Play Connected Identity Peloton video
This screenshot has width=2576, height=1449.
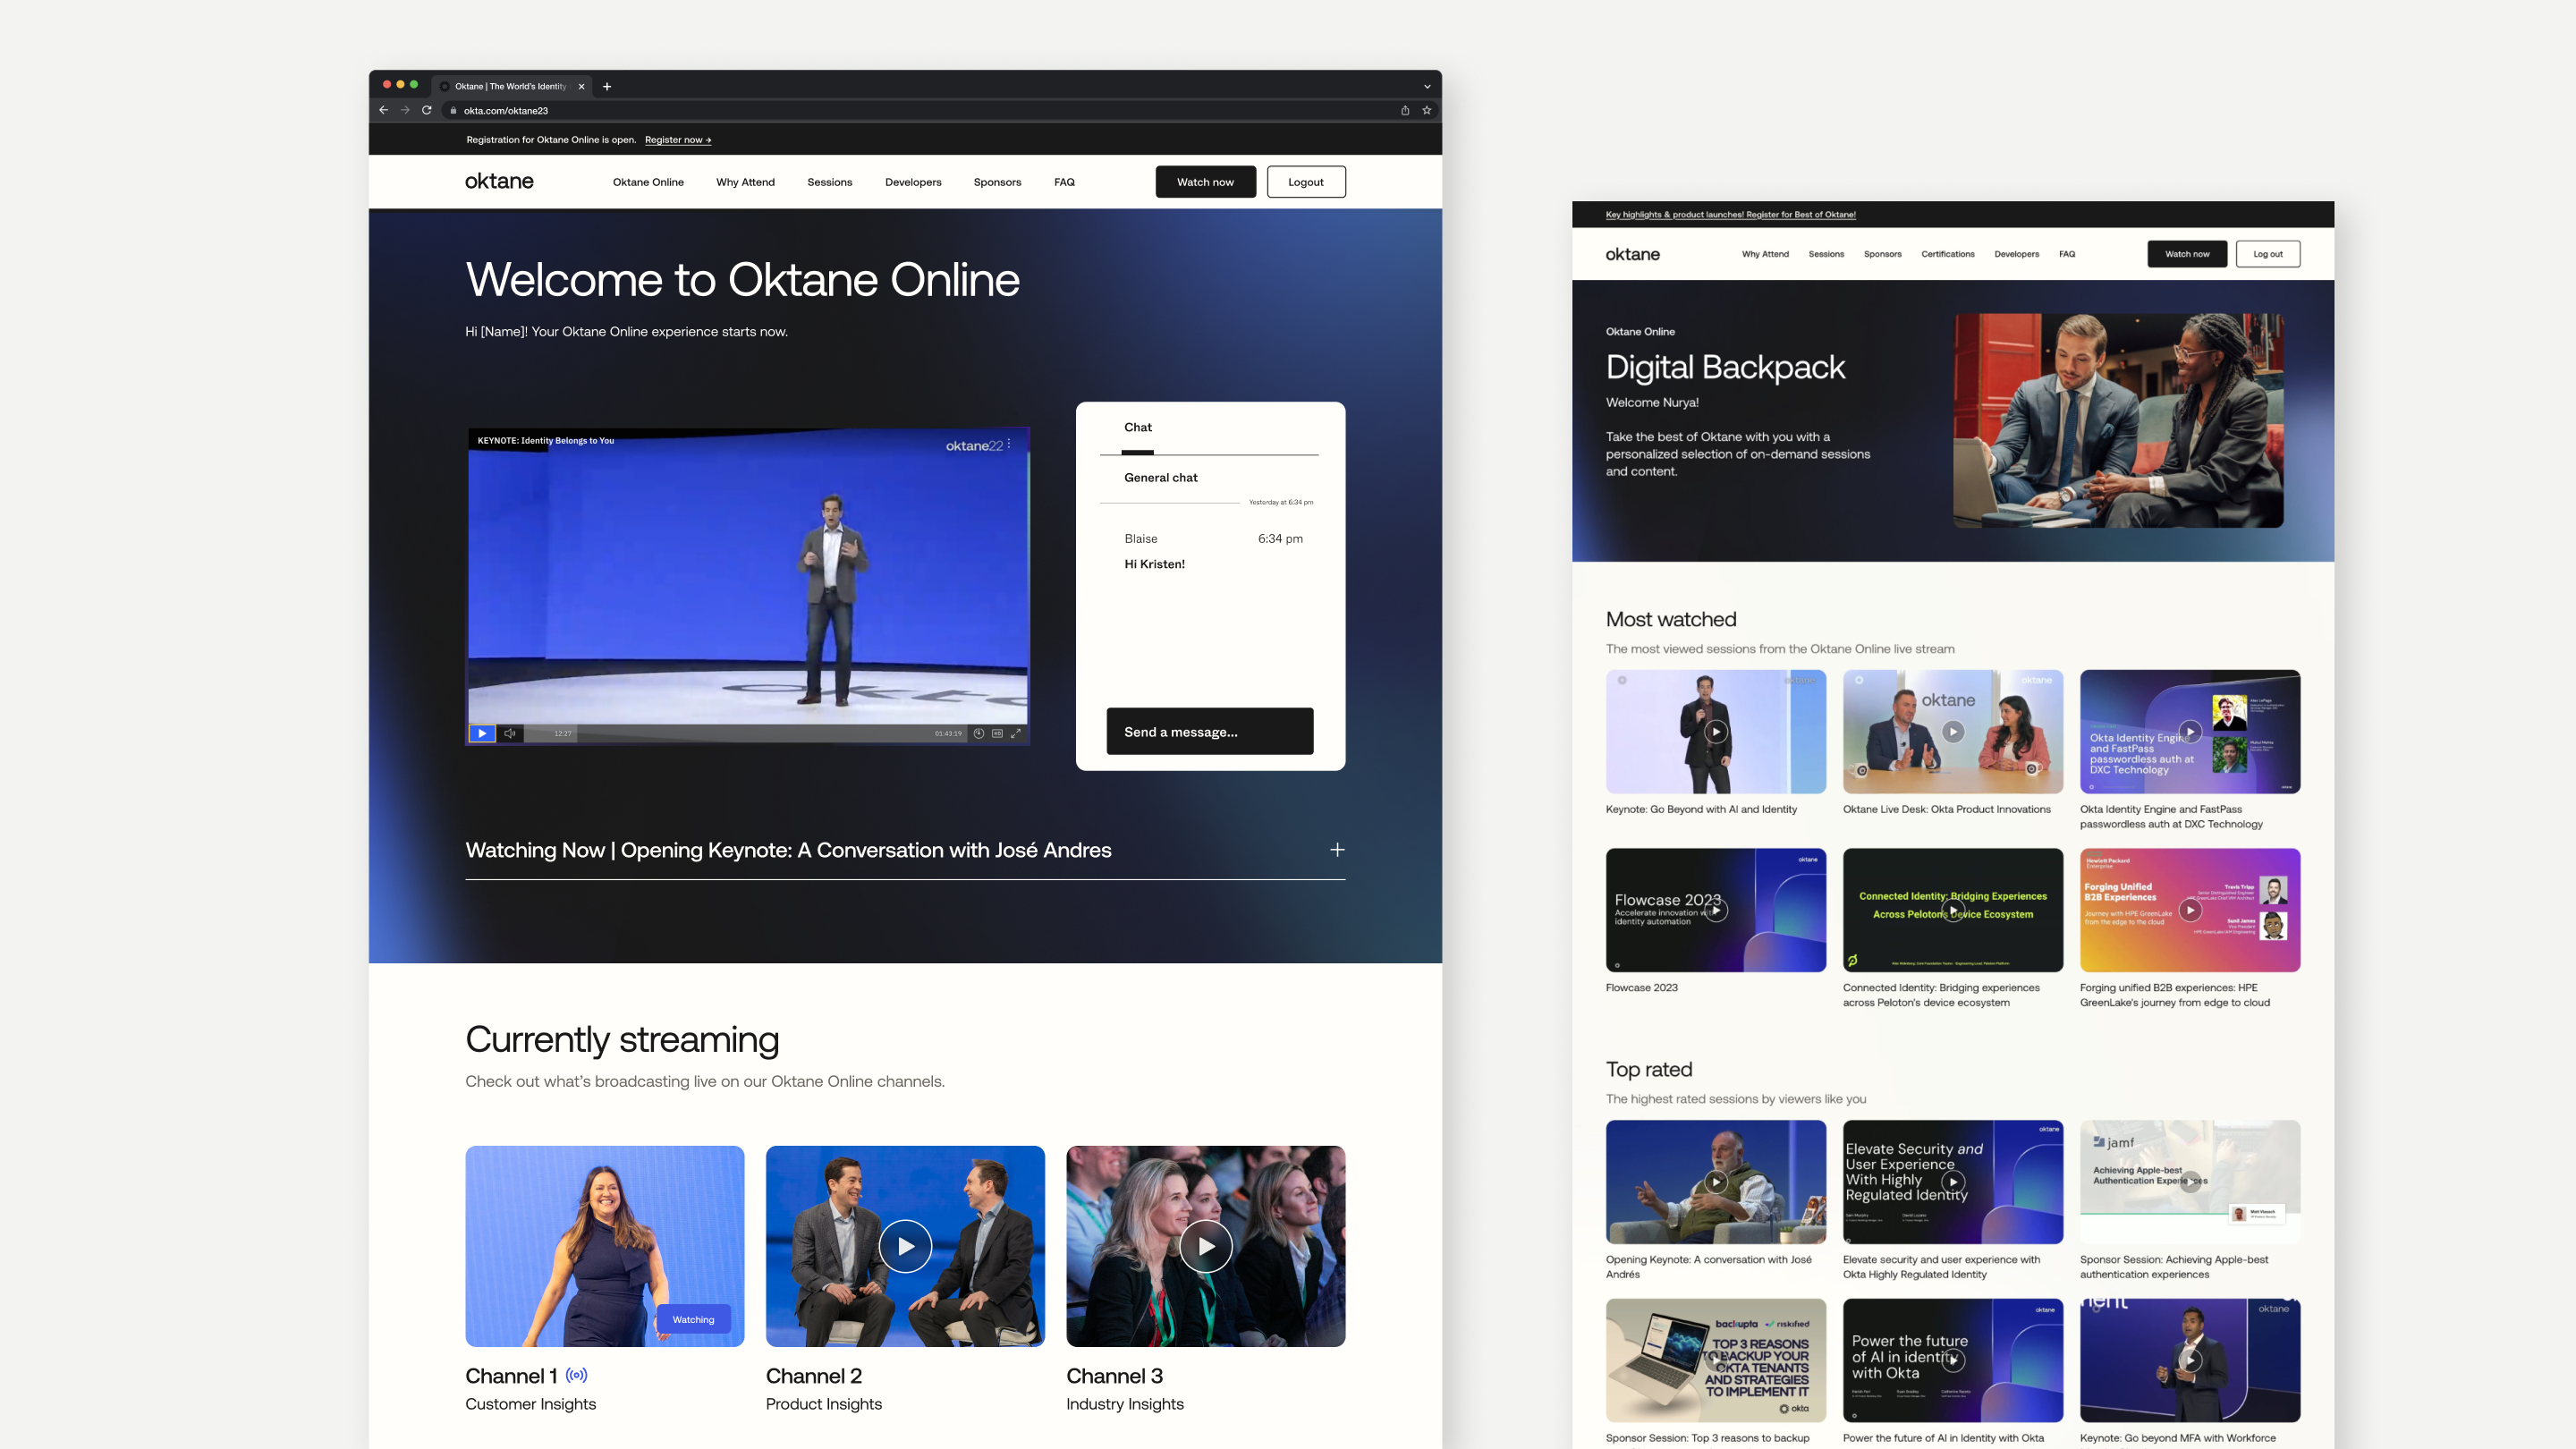1953,910
